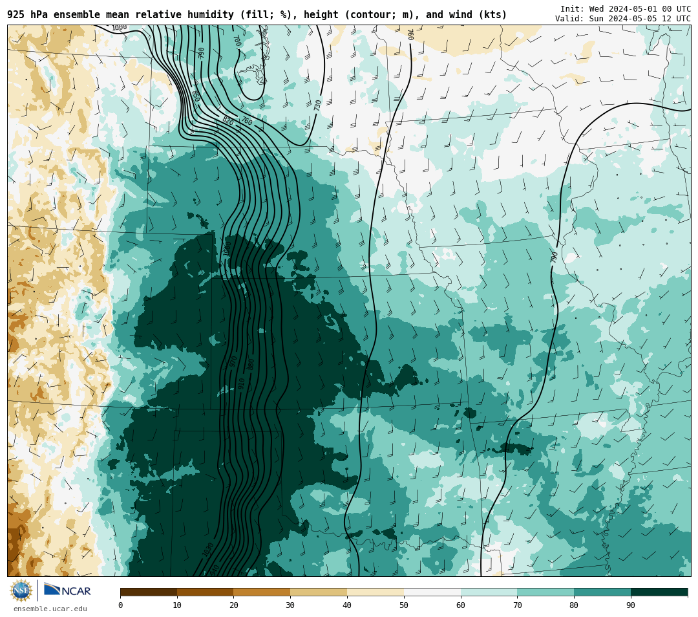This screenshot has height=617, width=698.
Task: Click the colorbar tick label '70'
Action: (517, 605)
